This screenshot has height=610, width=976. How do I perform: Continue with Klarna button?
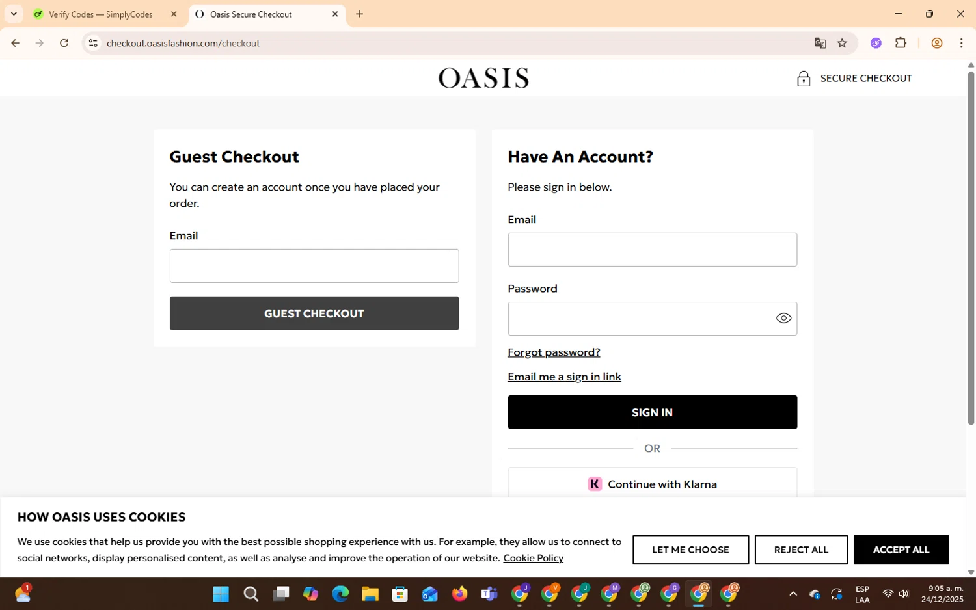coord(652,484)
